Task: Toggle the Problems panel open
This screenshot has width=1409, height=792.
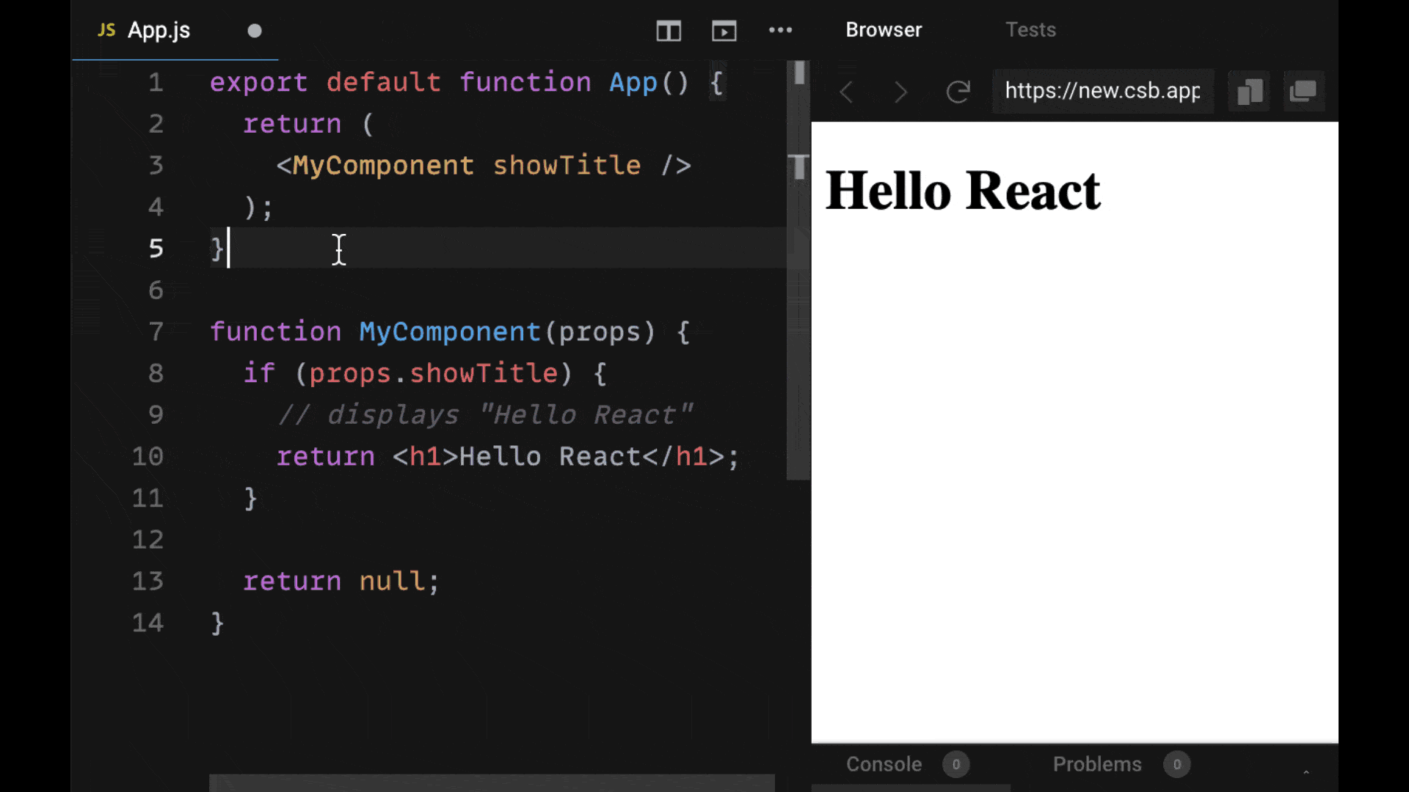Action: [x=1096, y=764]
